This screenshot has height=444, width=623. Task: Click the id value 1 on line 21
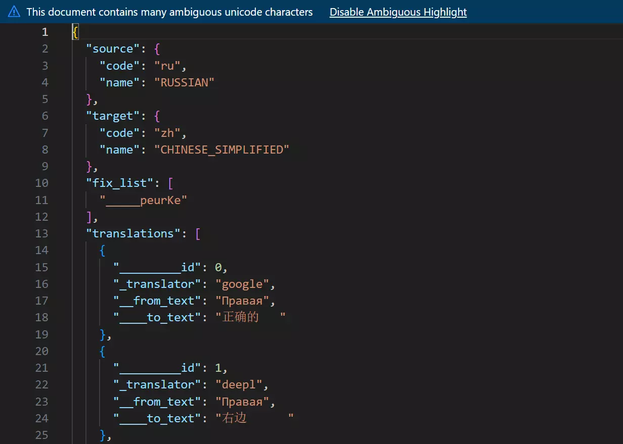[218, 368]
